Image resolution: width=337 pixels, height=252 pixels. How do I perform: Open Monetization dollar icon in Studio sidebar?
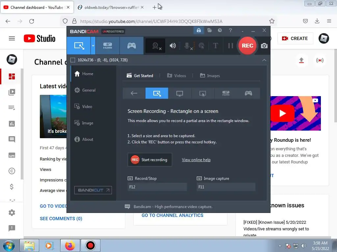coord(12,187)
